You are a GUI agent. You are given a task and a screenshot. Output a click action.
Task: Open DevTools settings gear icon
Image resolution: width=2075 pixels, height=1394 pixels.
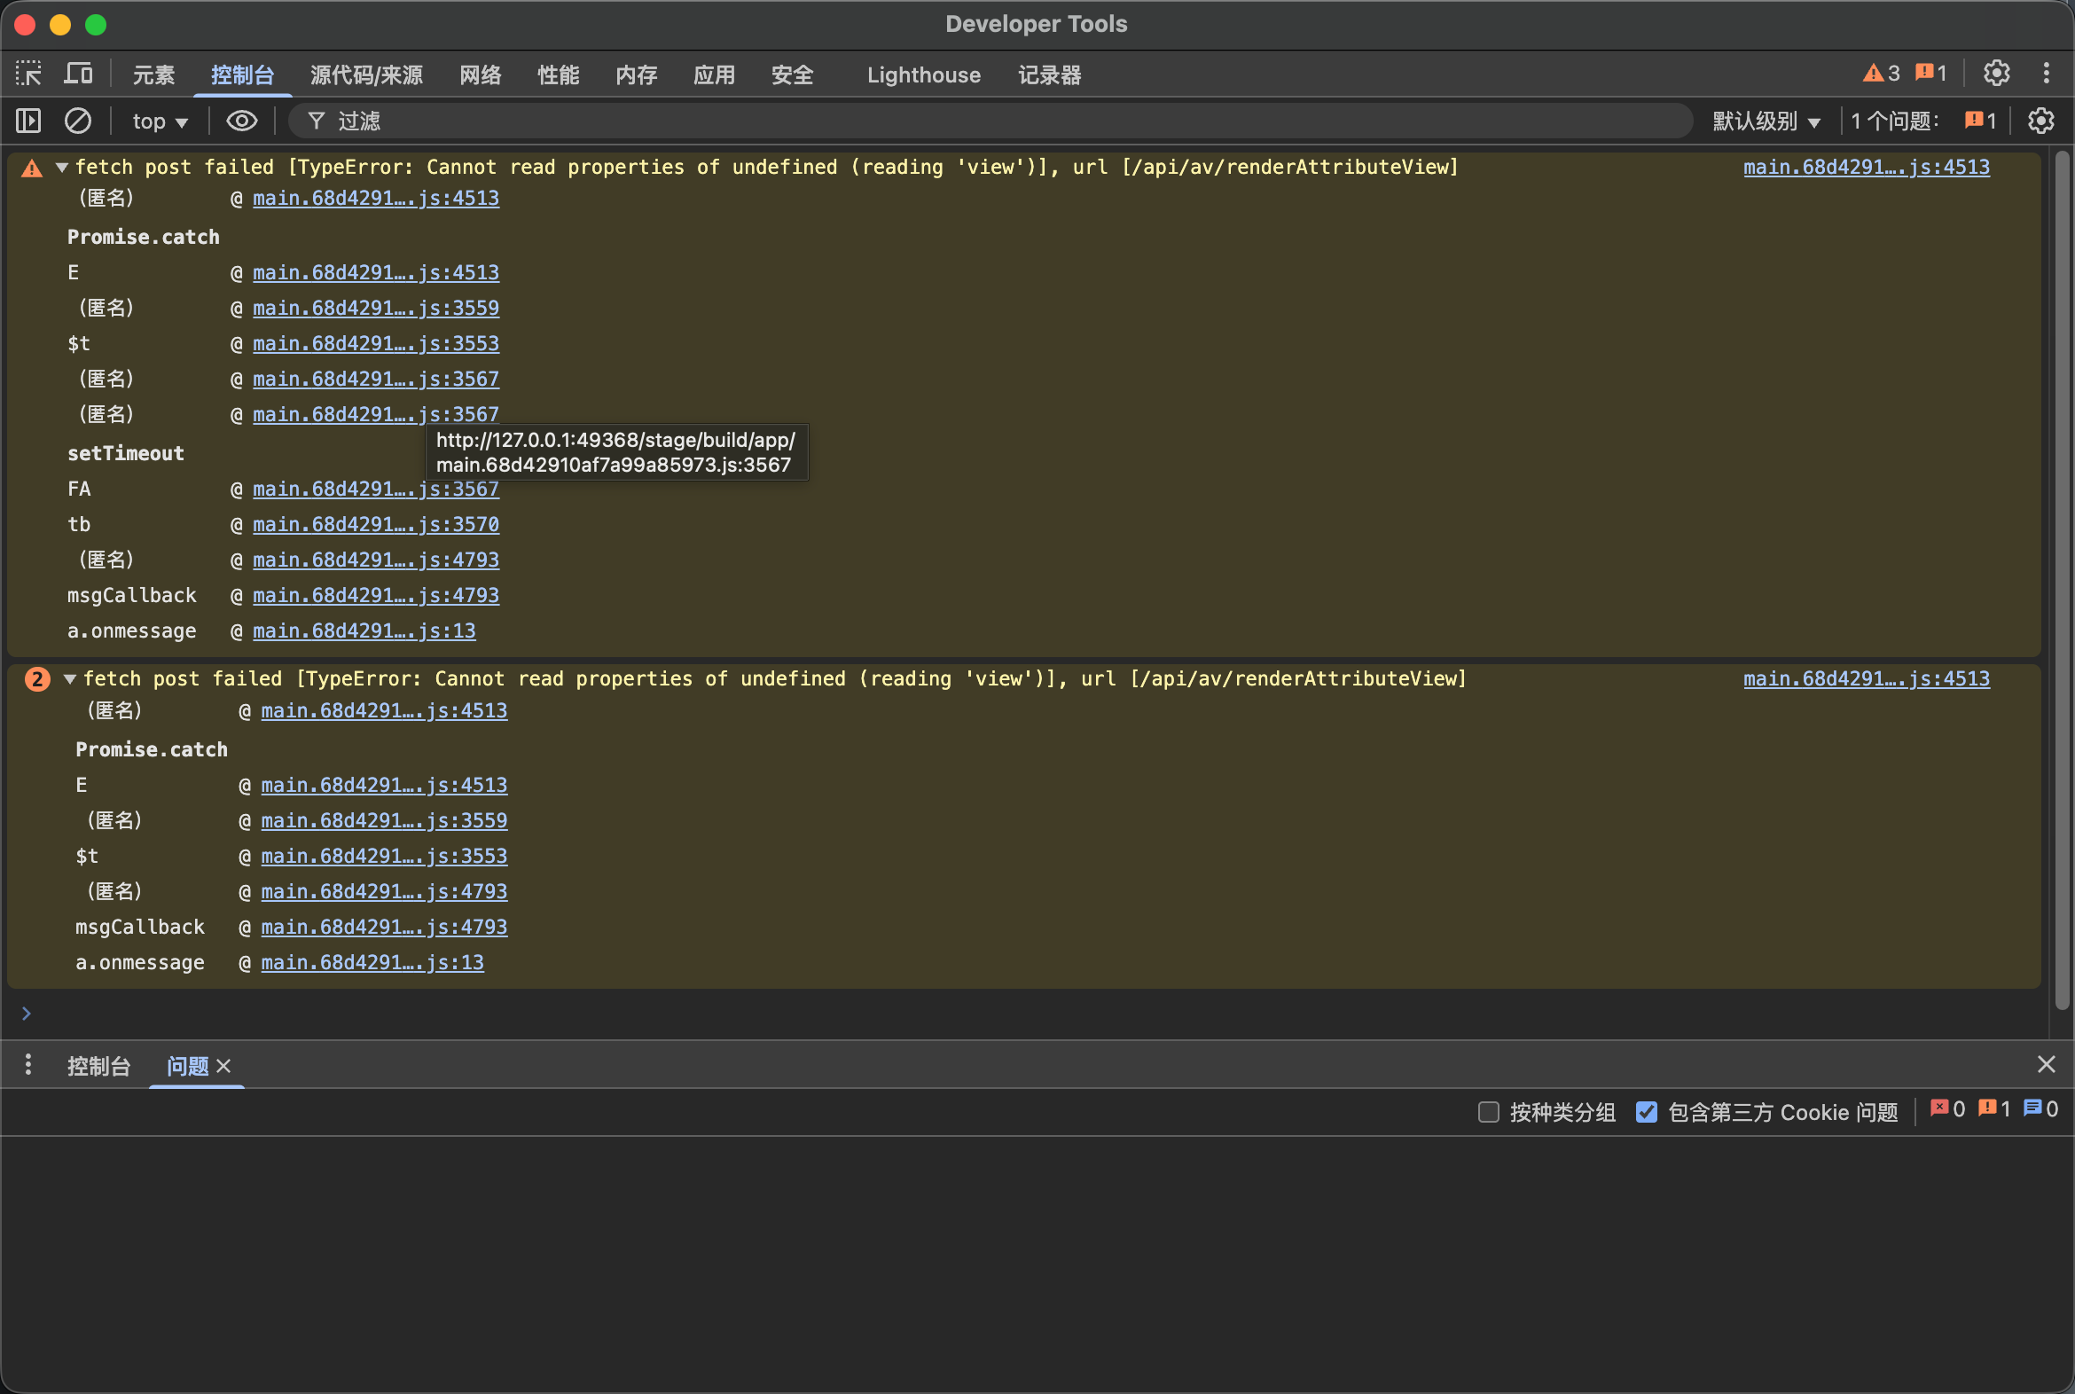(1996, 74)
